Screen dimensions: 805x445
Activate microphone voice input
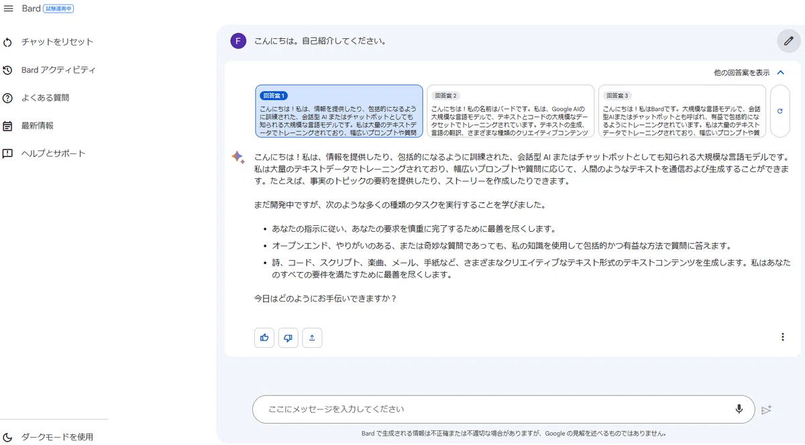tap(739, 409)
